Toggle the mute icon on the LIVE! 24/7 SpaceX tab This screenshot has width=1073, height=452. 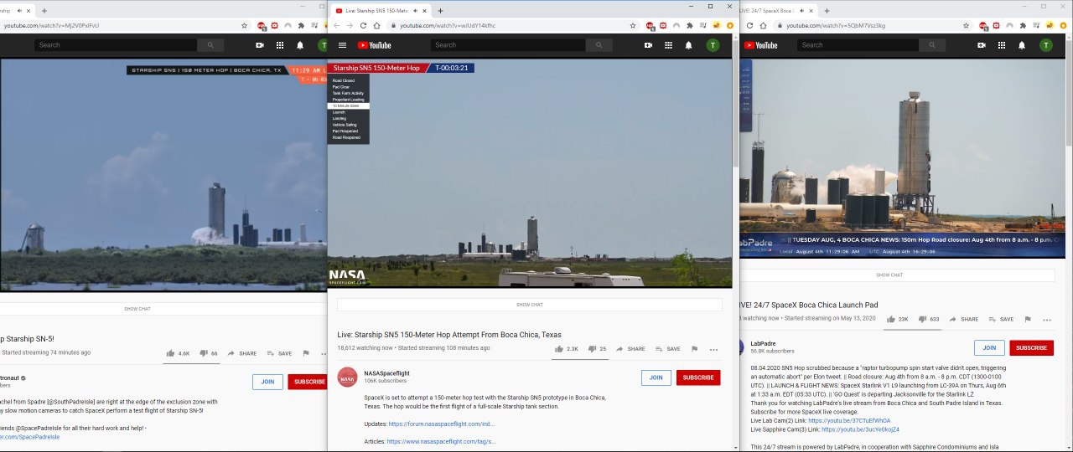[802, 11]
